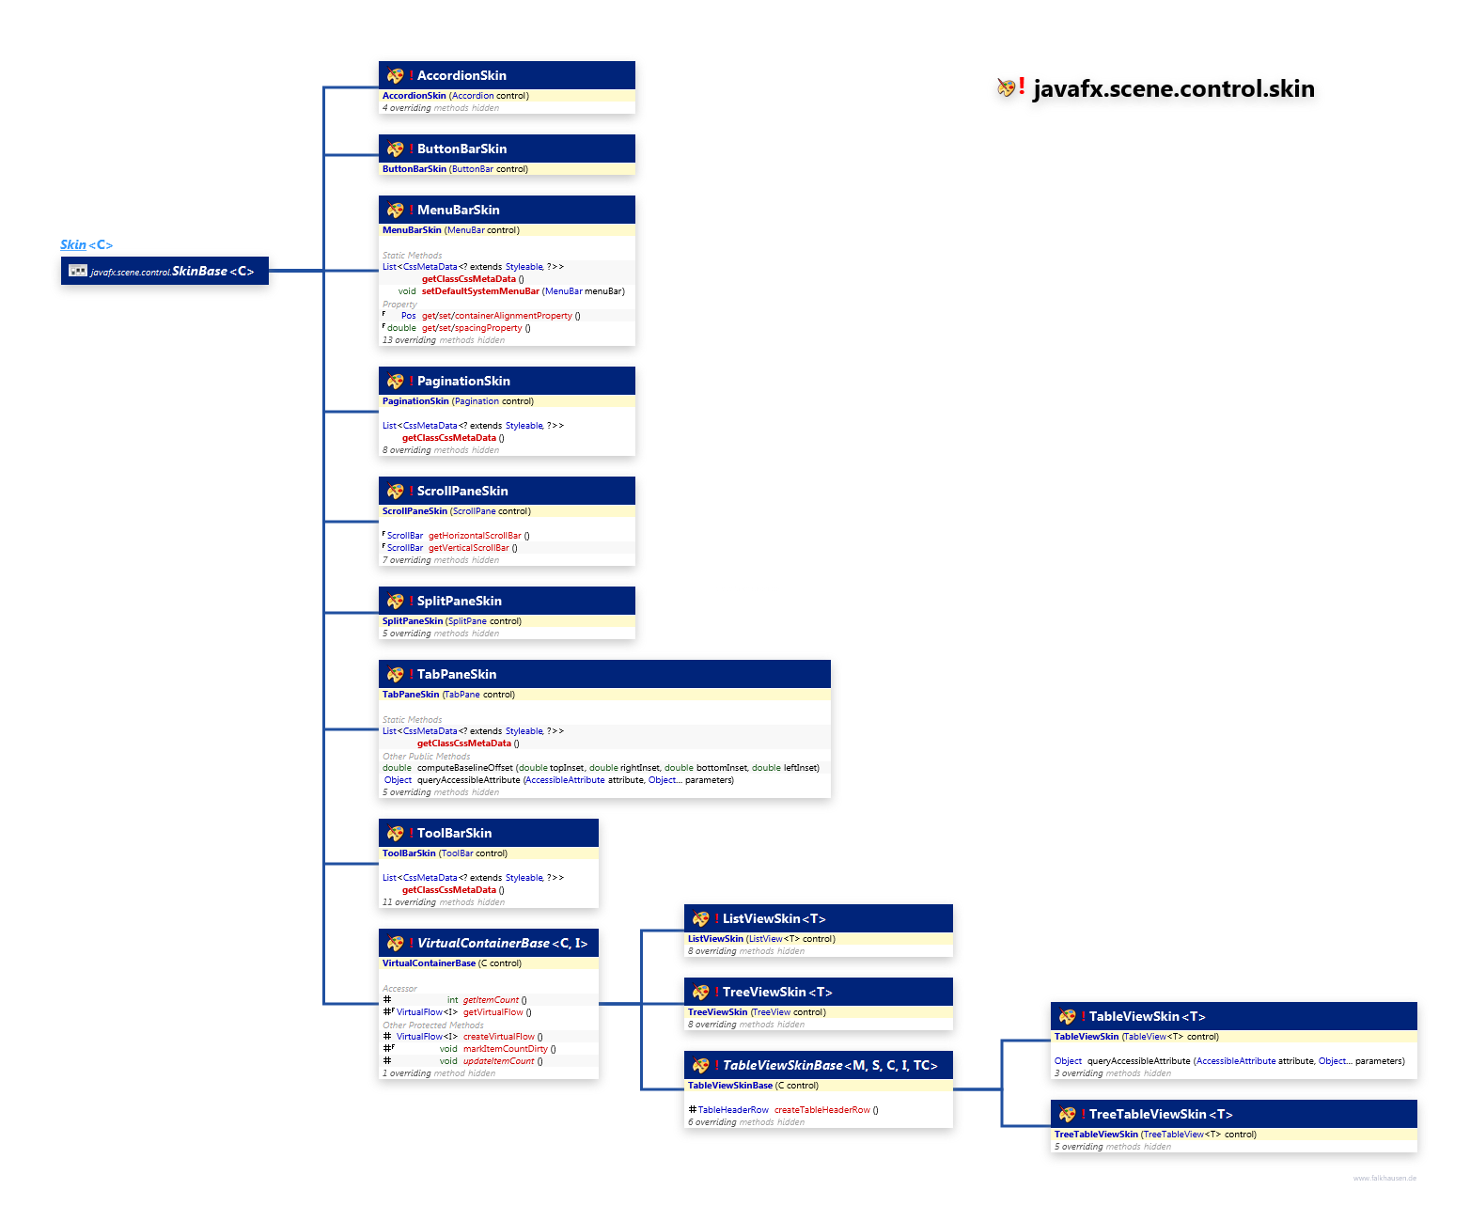The image size is (1470, 1221).
Task: Click the palette icon beside ButtonBarSkin
Action: pos(395,149)
